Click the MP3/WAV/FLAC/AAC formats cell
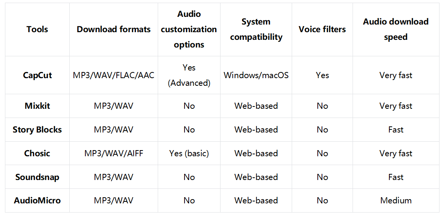Screen dimensions: 446x216 click(x=114, y=75)
